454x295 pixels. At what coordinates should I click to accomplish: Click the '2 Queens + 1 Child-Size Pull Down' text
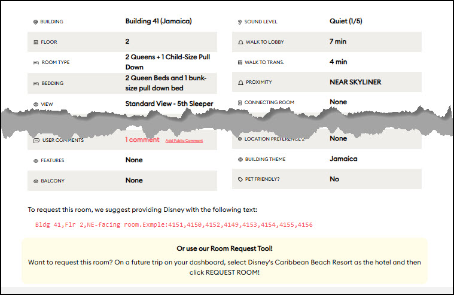click(x=167, y=62)
